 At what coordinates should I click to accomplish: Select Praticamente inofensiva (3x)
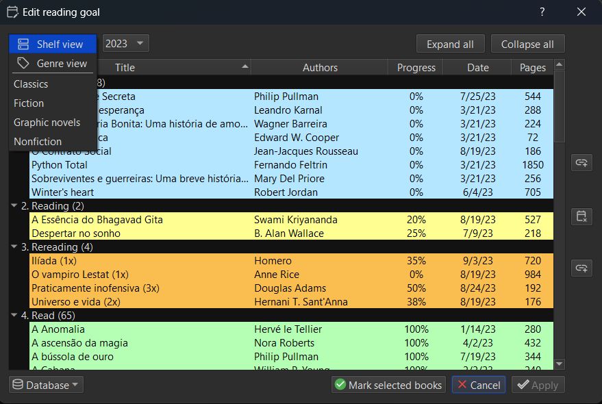[291, 288]
